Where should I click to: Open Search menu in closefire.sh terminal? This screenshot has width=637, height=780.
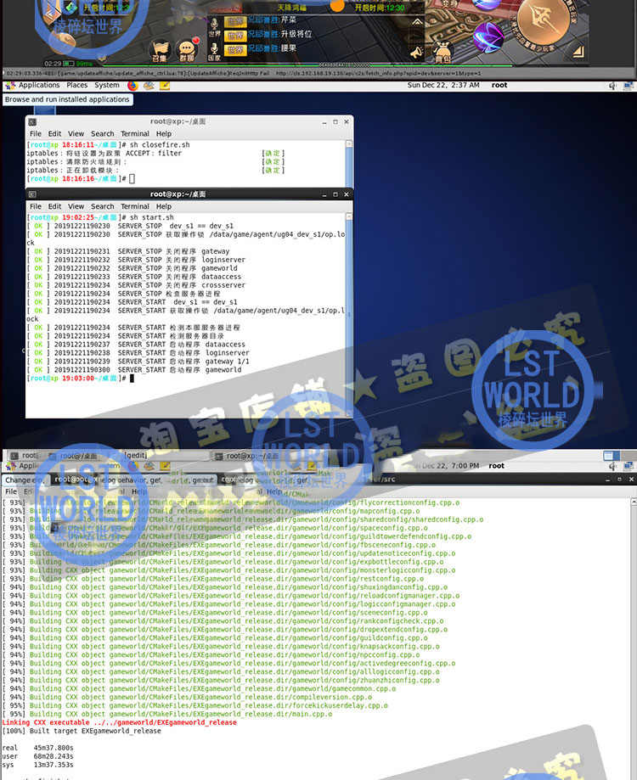coord(103,134)
